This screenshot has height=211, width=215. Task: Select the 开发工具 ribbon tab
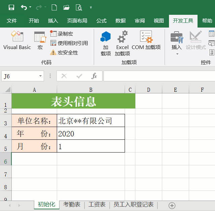click(x=183, y=21)
